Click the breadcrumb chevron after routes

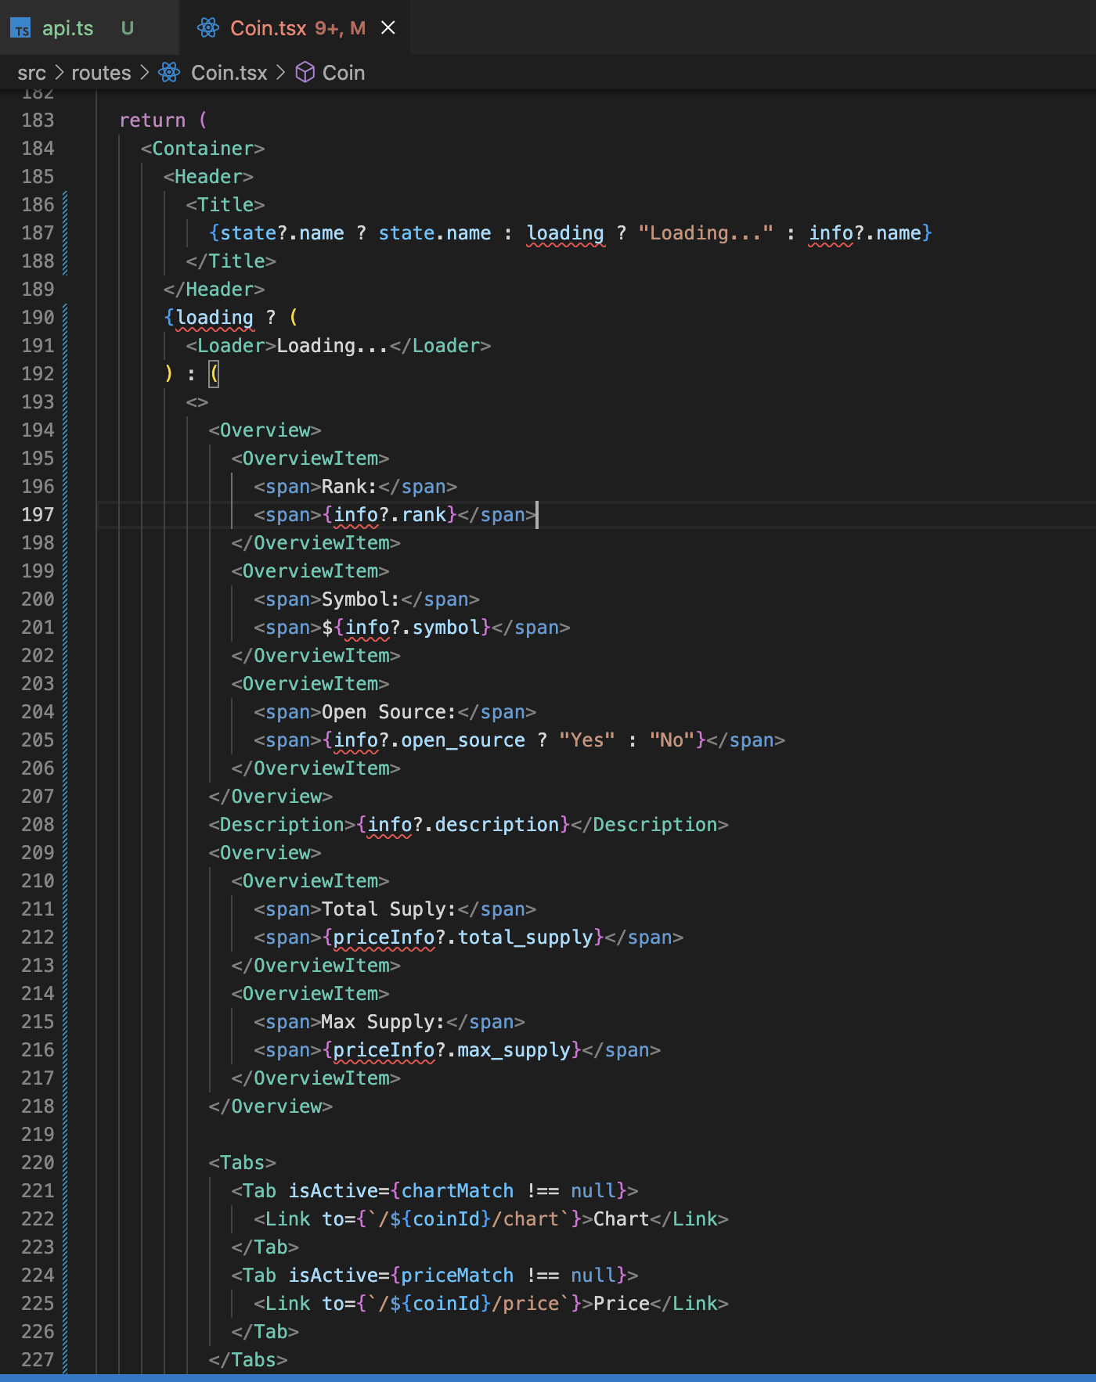[144, 73]
